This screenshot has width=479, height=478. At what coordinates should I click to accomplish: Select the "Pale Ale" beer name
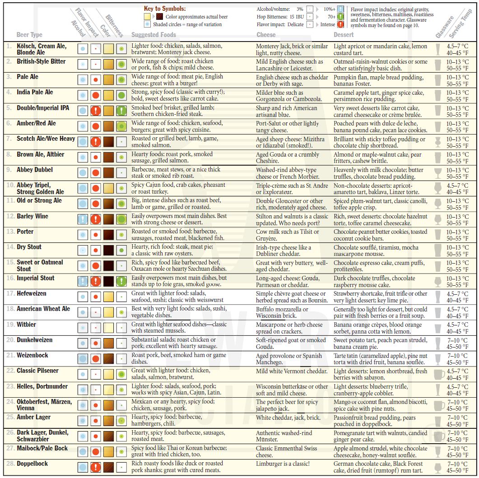28,77
